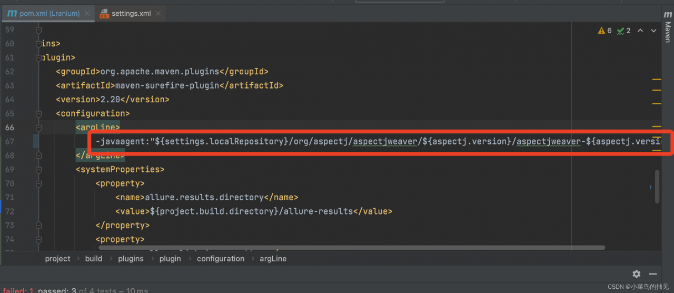Viewport: 674px width, 293px height.
Task: Click the 'configuration' breadcrumb item
Action: pos(220,258)
